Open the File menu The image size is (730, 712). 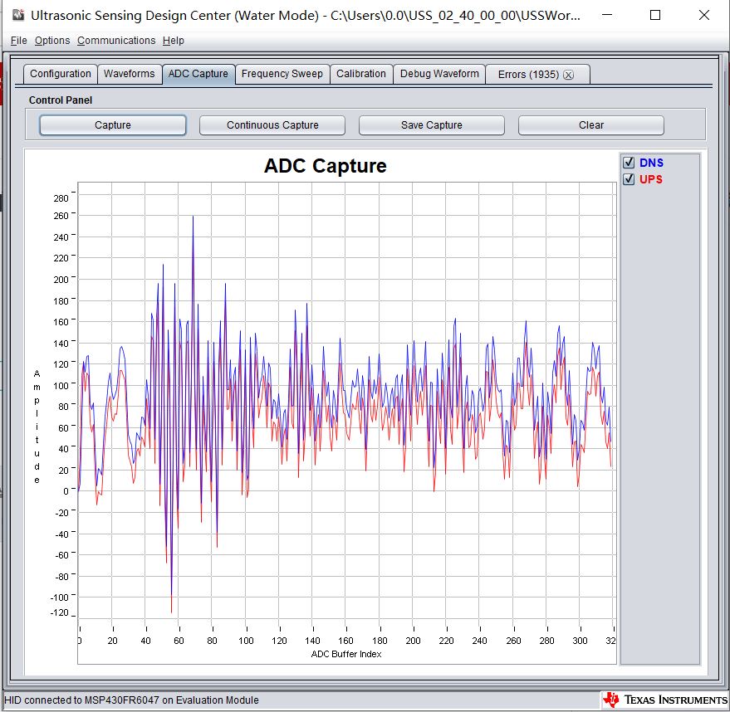pyautogui.click(x=18, y=41)
